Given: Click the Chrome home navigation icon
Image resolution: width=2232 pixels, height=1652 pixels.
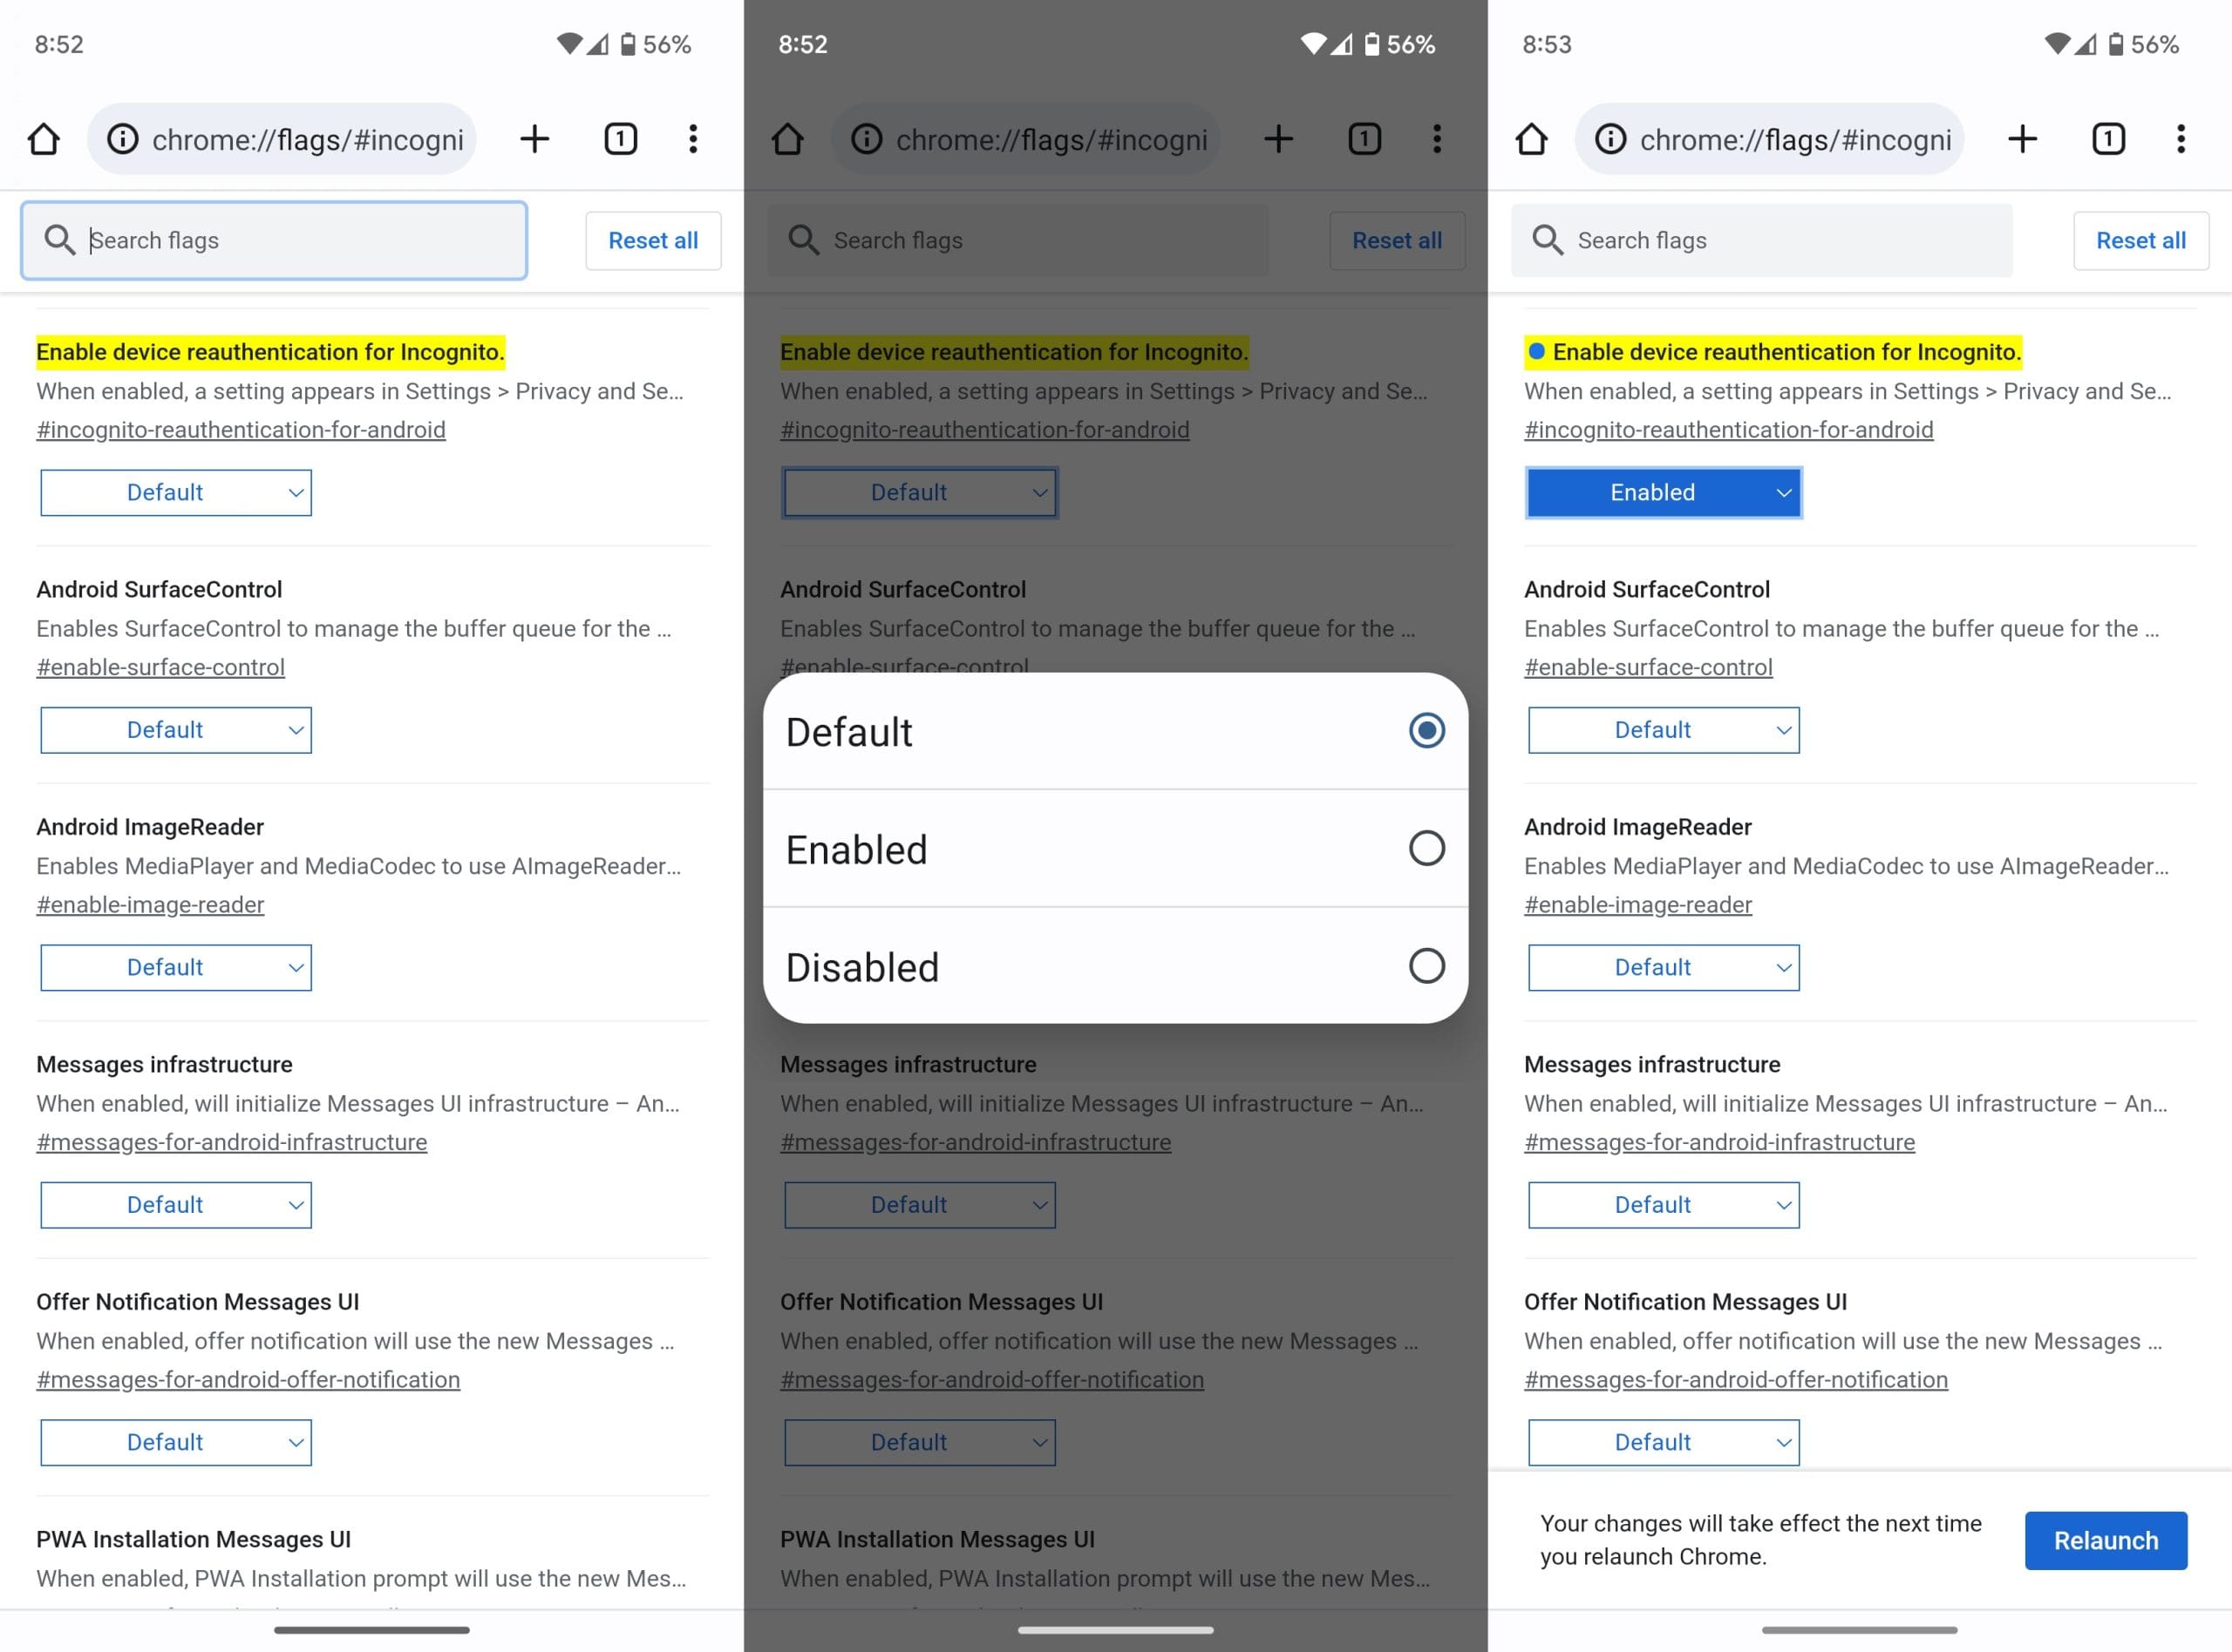Looking at the screenshot, I should [47, 139].
